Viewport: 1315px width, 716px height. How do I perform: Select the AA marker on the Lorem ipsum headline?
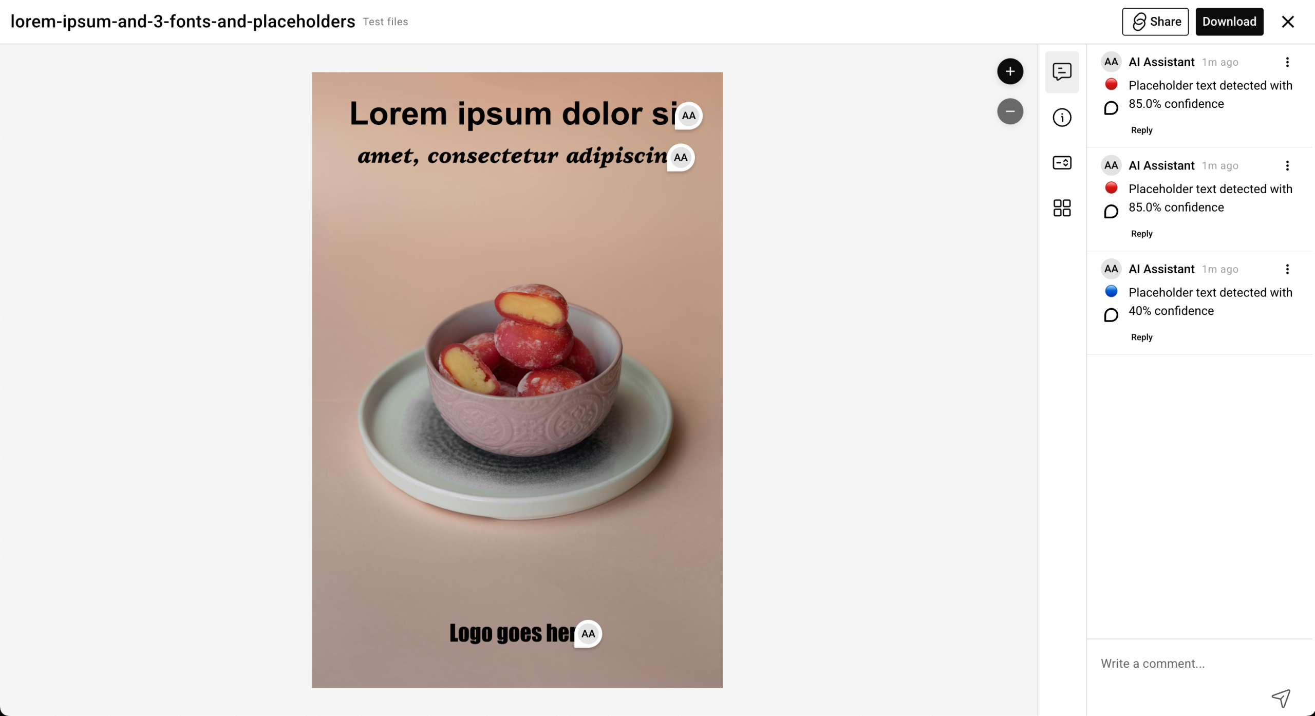(x=689, y=116)
